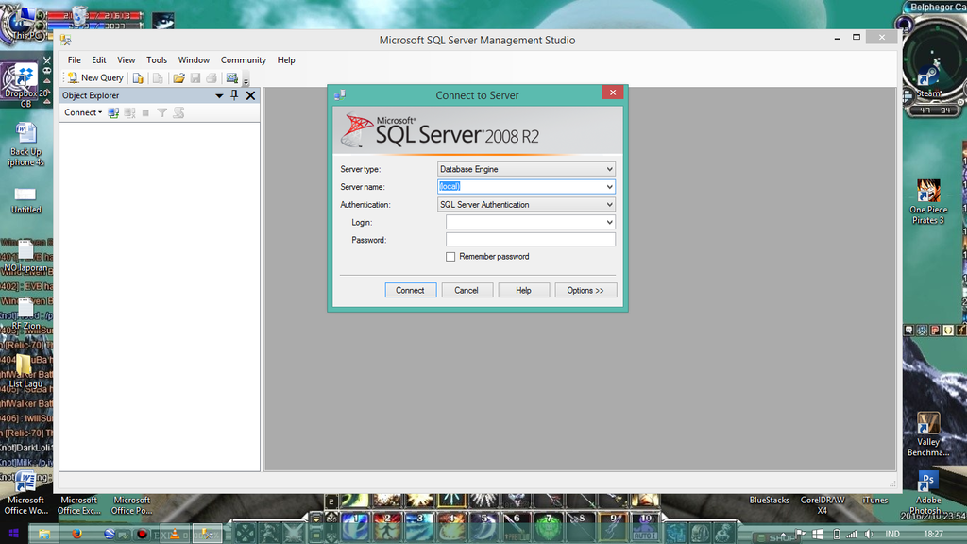Enable the Remember password checkbox

point(450,257)
